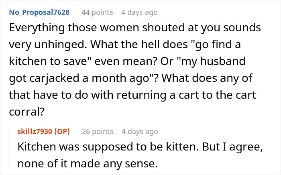The width and height of the screenshot is (281, 175).
Task: Click the (OP) tag beside skillz7930
Action: [x=62, y=132]
